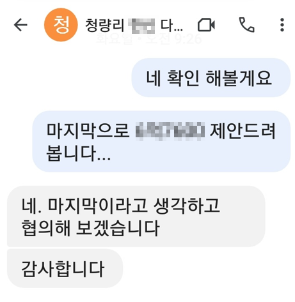Tap the orange 청 contact avatar

pos(61,25)
